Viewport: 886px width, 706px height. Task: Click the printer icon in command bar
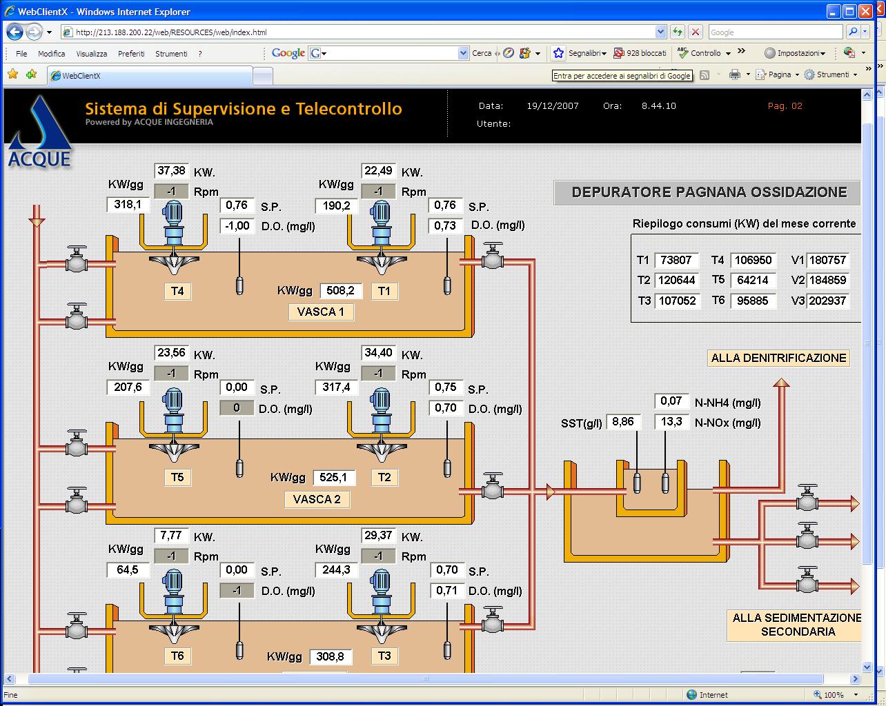tap(735, 74)
